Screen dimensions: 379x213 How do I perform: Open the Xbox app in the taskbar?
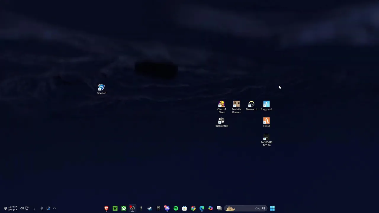(x=124, y=208)
